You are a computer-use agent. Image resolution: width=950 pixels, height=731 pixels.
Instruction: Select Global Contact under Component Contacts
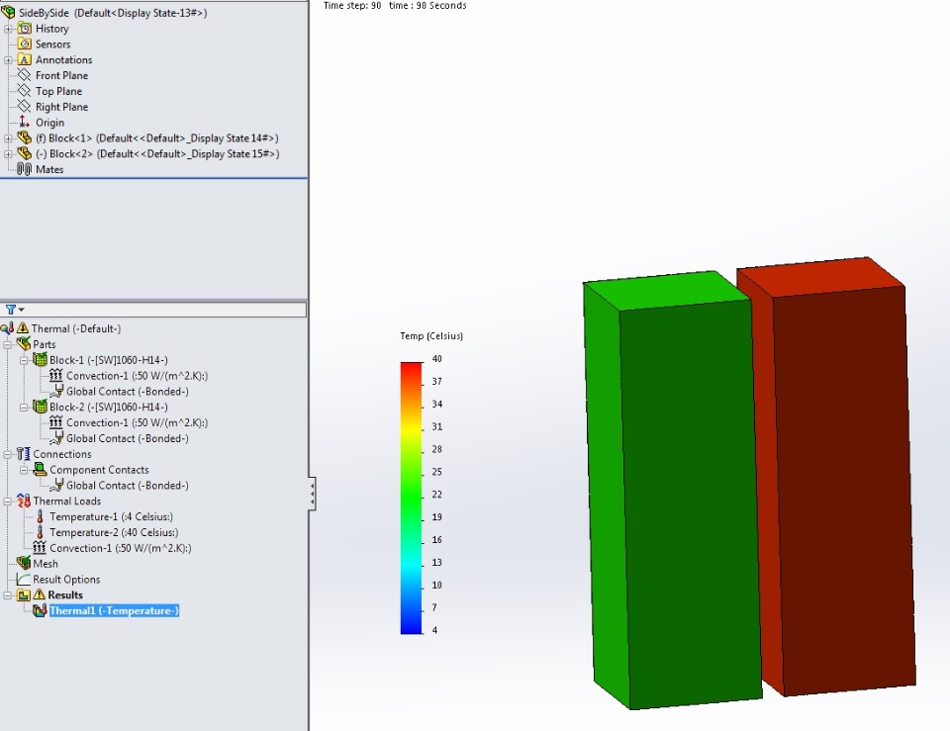pos(128,485)
